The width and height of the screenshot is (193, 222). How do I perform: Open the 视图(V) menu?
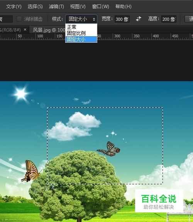[x=78, y=7]
